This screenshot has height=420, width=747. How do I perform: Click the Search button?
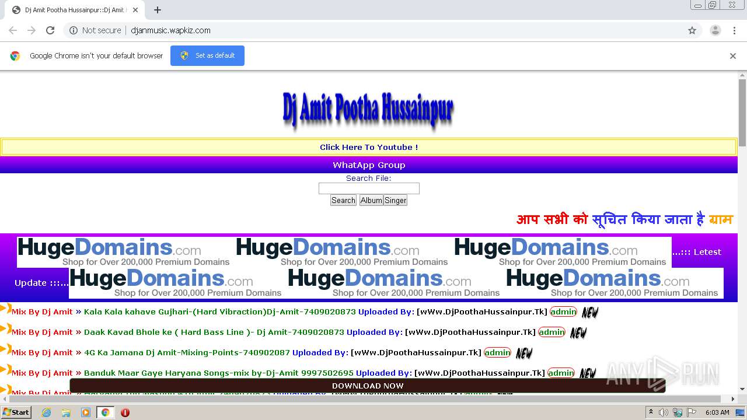(x=343, y=200)
